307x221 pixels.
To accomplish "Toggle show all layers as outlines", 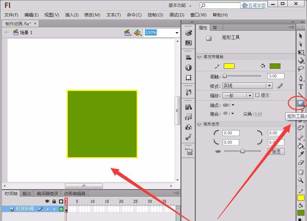I will pos(61,201).
